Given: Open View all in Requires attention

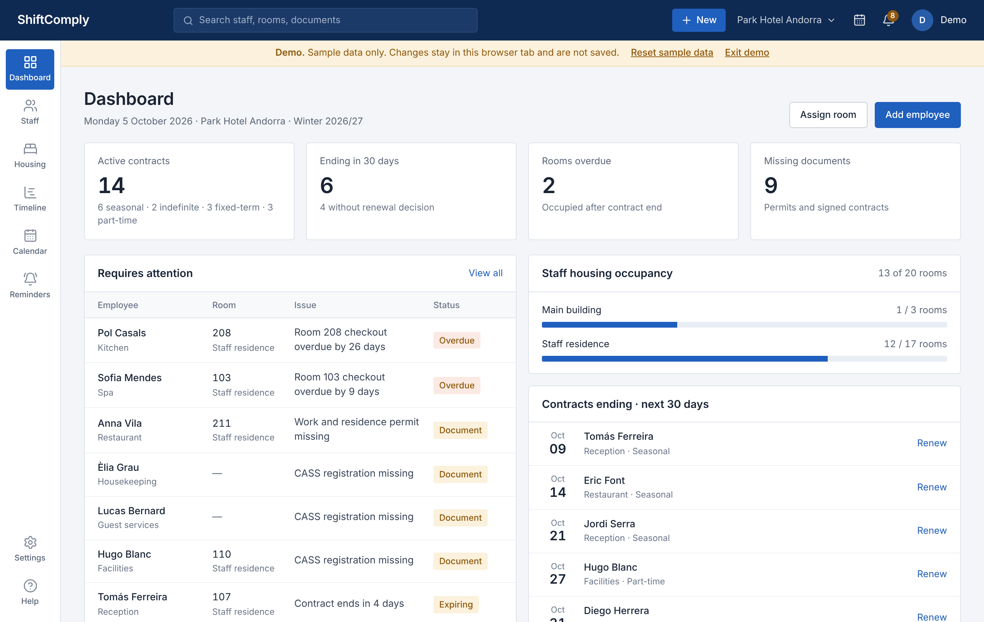Looking at the screenshot, I should pos(485,273).
